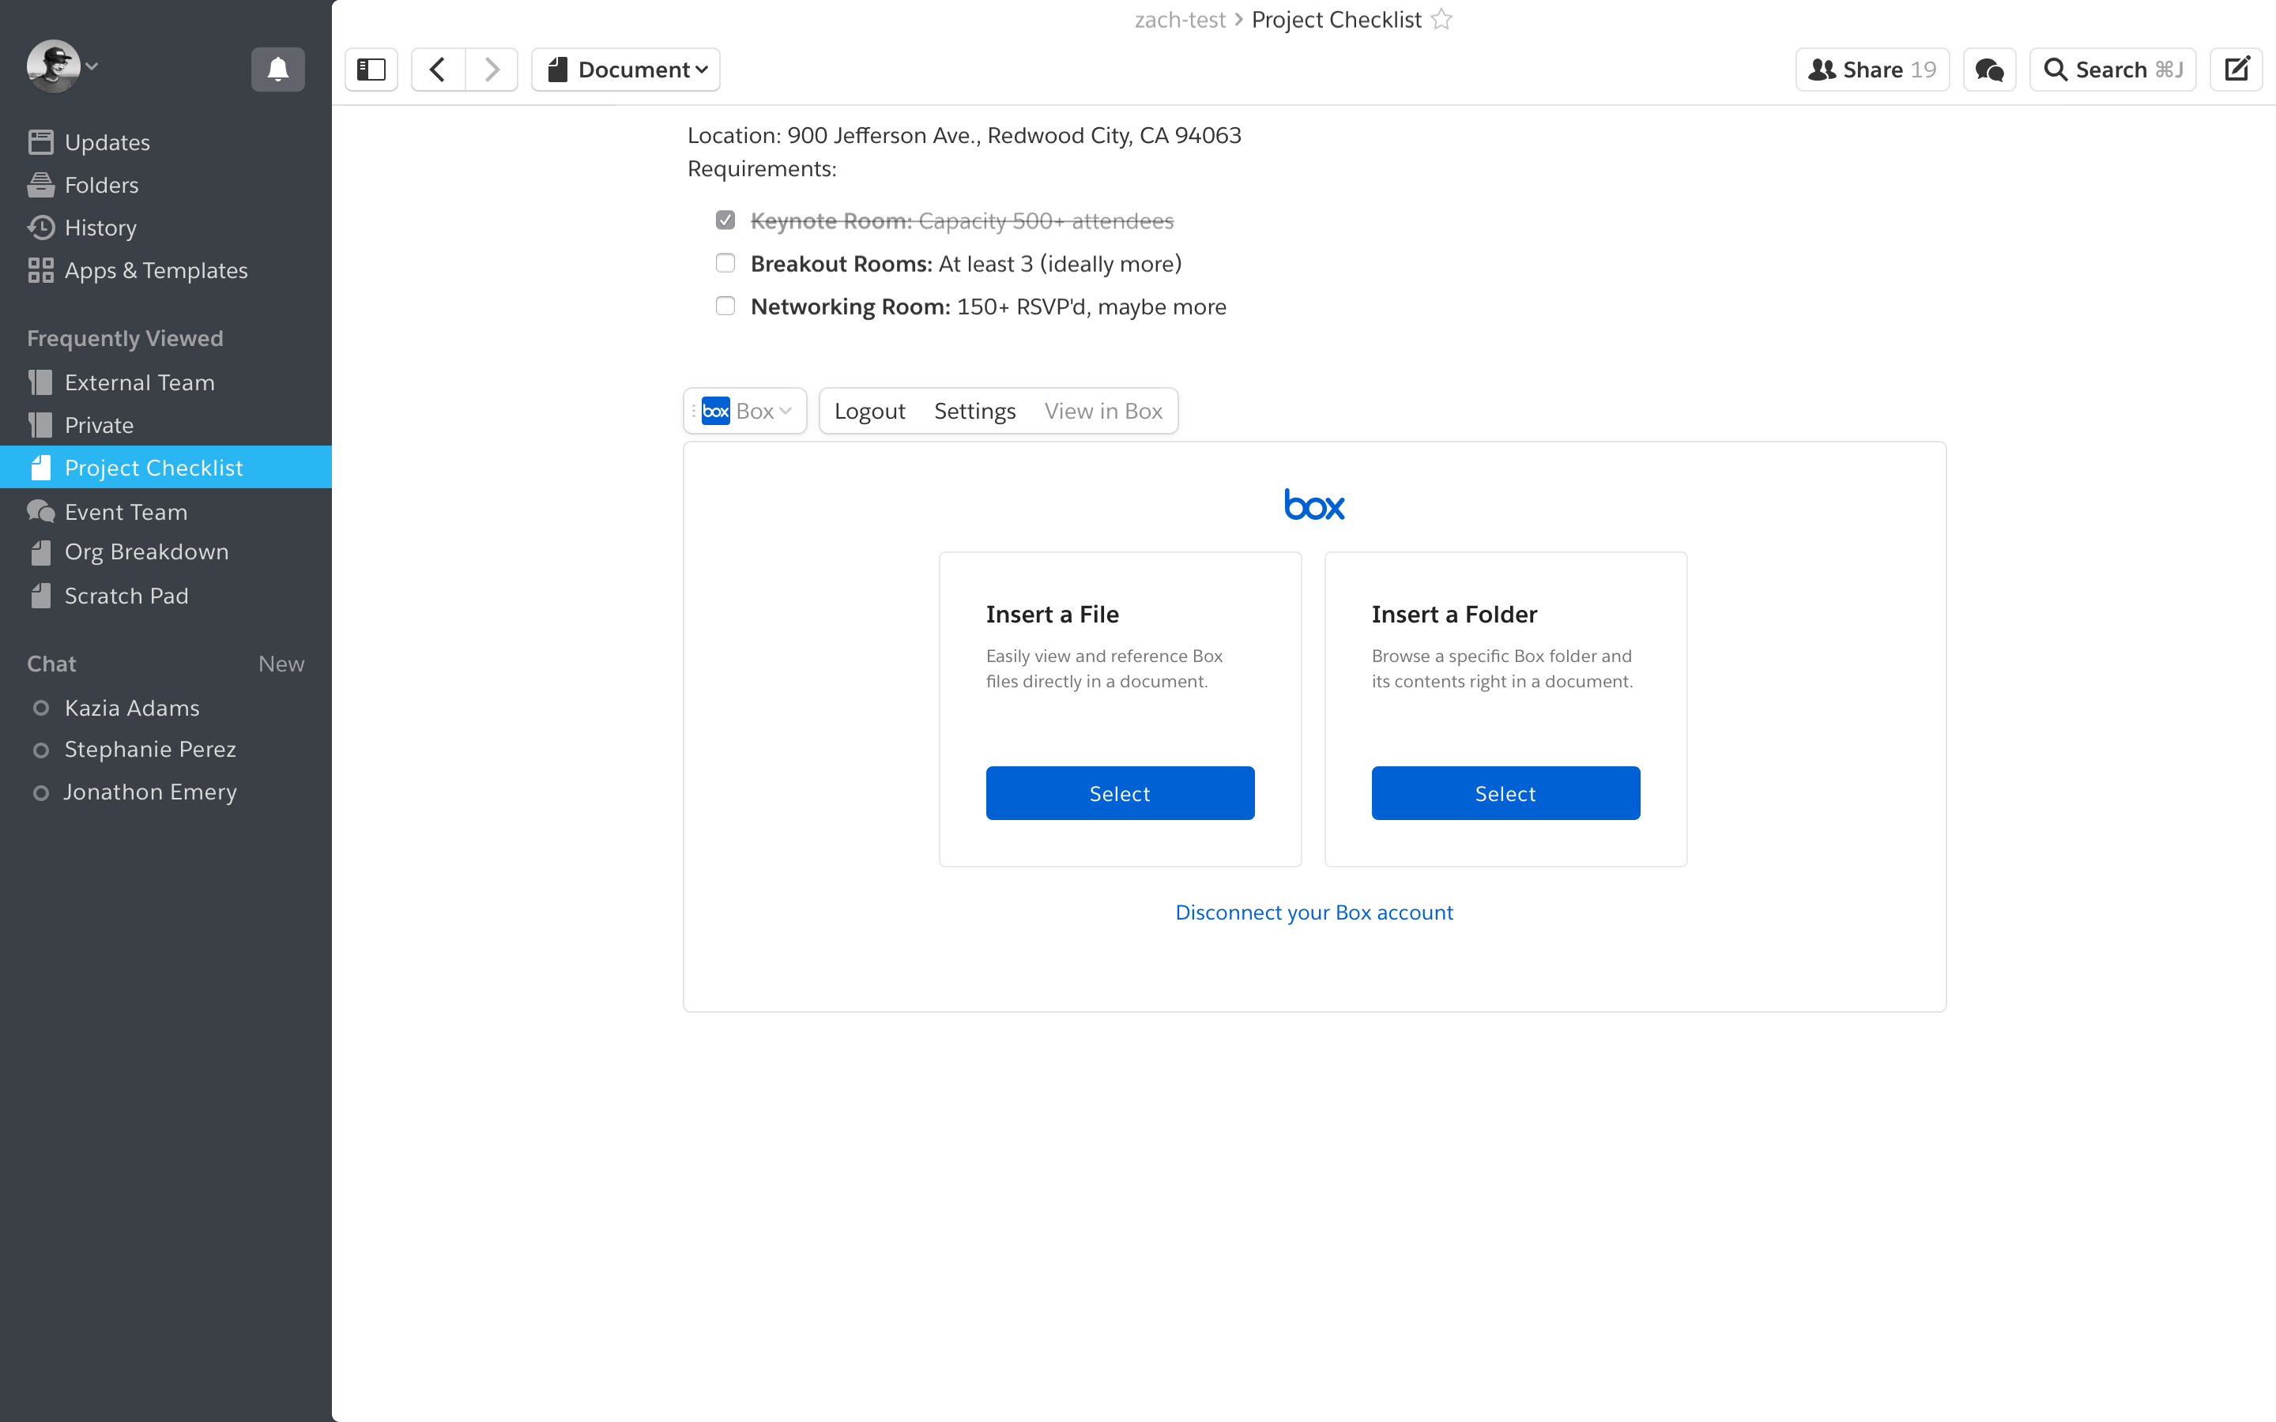Check the Breakout Rooms checkbox
Image resolution: width=2276 pixels, height=1422 pixels.
(x=725, y=263)
